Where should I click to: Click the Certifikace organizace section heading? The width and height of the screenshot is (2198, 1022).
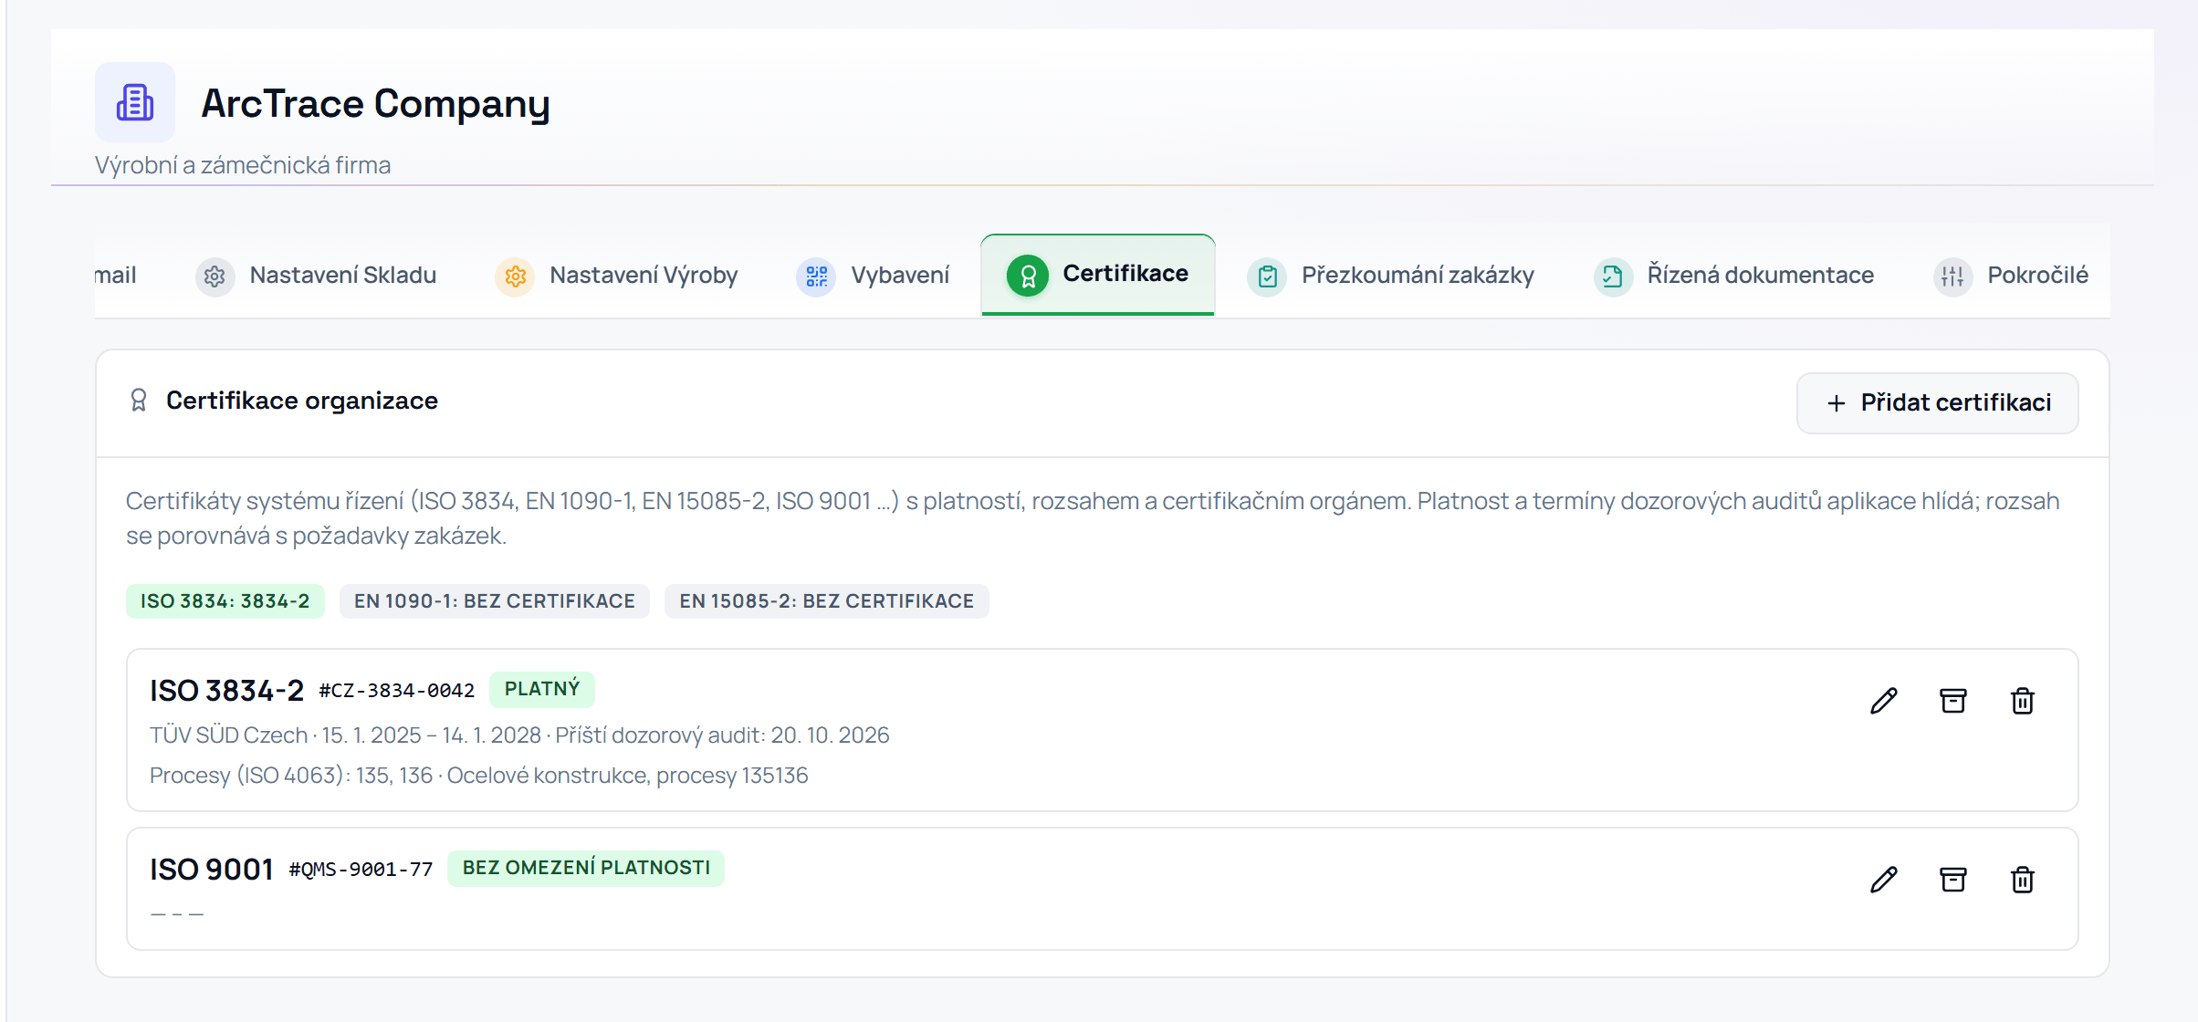[x=302, y=401]
